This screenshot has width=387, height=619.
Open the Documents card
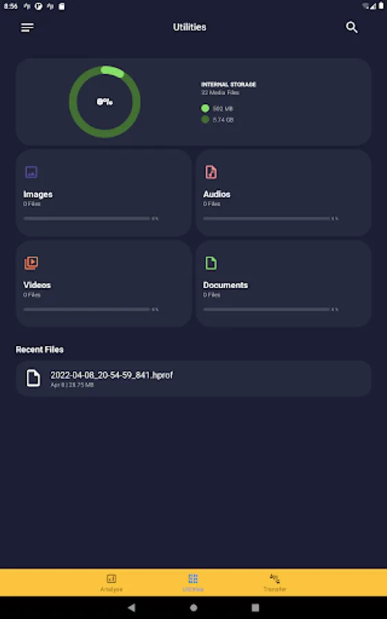click(283, 283)
